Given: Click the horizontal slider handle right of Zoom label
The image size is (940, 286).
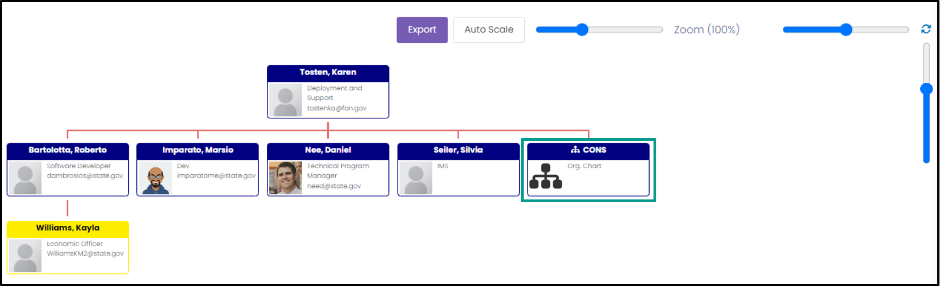Looking at the screenshot, I should (x=846, y=30).
